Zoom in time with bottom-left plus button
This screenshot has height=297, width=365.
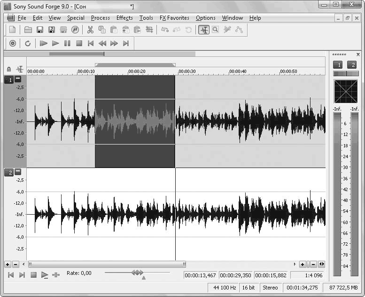tap(8, 265)
